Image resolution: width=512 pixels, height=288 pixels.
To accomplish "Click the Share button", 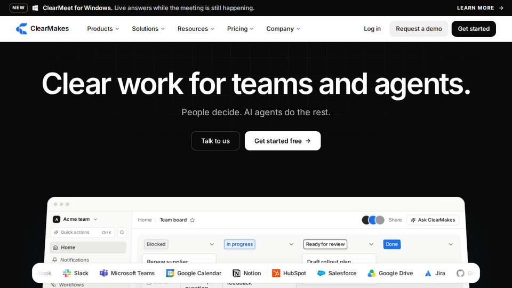I will tap(395, 220).
